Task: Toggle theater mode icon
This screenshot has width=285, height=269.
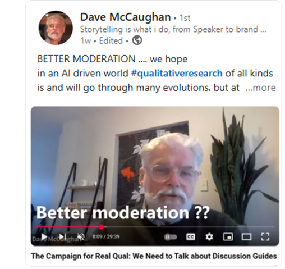Action: tap(246, 237)
